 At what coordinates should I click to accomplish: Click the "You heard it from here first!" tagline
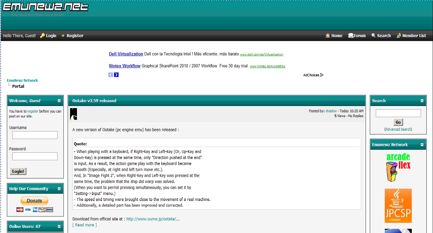pos(37,15)
